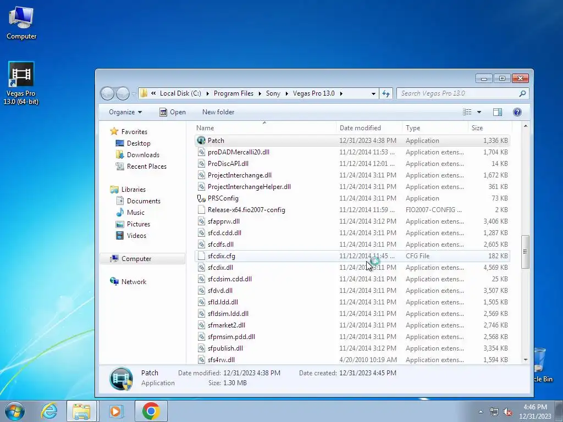Click Windows Explorer taskbar icon

(x=81, y=411)
